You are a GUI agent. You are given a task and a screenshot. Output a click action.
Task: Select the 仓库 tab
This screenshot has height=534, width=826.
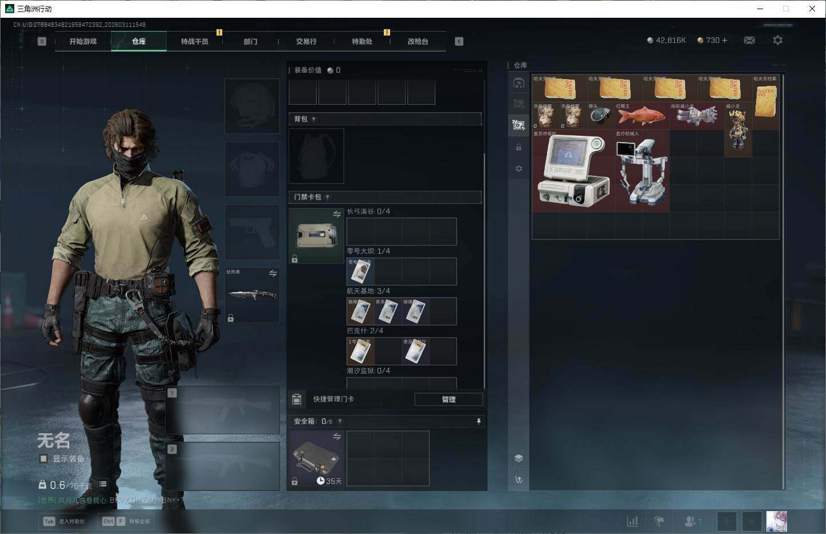139,41
